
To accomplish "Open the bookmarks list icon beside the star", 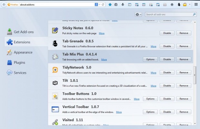I will [116, 5].
